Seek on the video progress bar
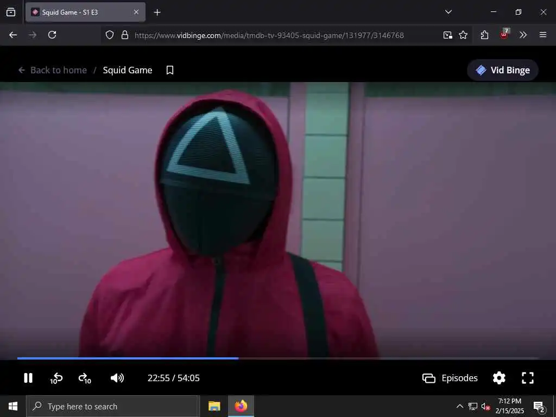Viewport: 556px width, 417px height. [x=278, y=358]
